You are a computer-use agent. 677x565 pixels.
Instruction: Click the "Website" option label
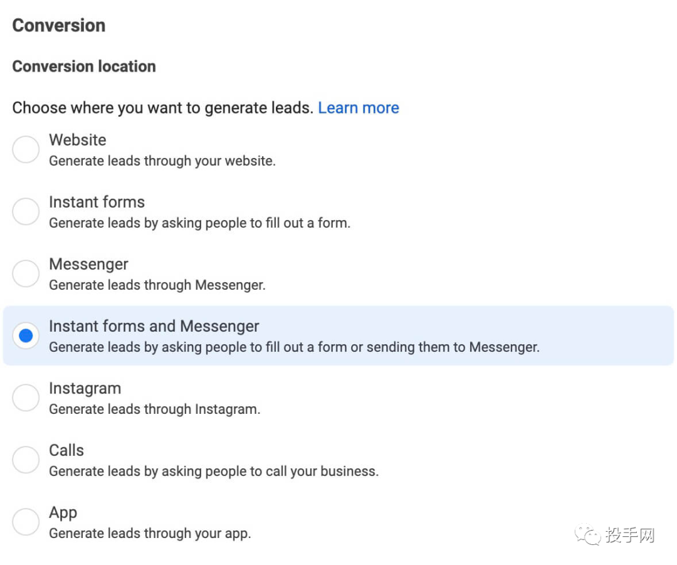pyautogui.click(x=78, y=140)
